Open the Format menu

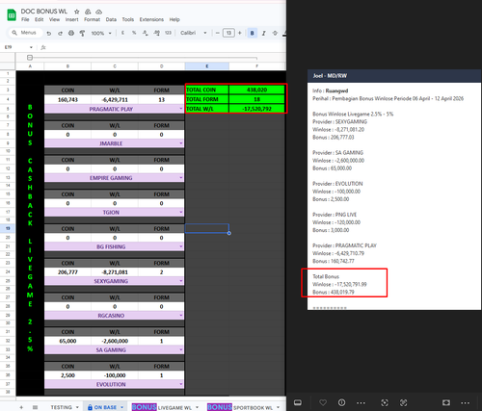tap(93, 19)
